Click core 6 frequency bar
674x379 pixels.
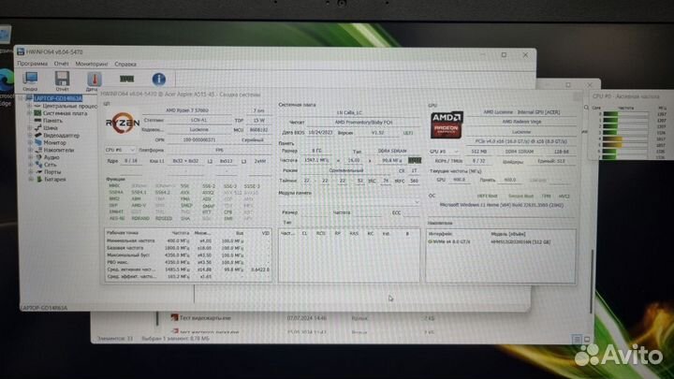pos(625,152)
